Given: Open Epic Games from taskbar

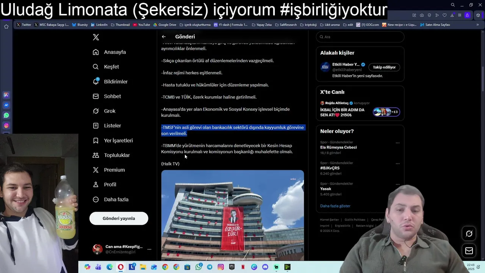Looking at the screenshot, I should 232,267.
